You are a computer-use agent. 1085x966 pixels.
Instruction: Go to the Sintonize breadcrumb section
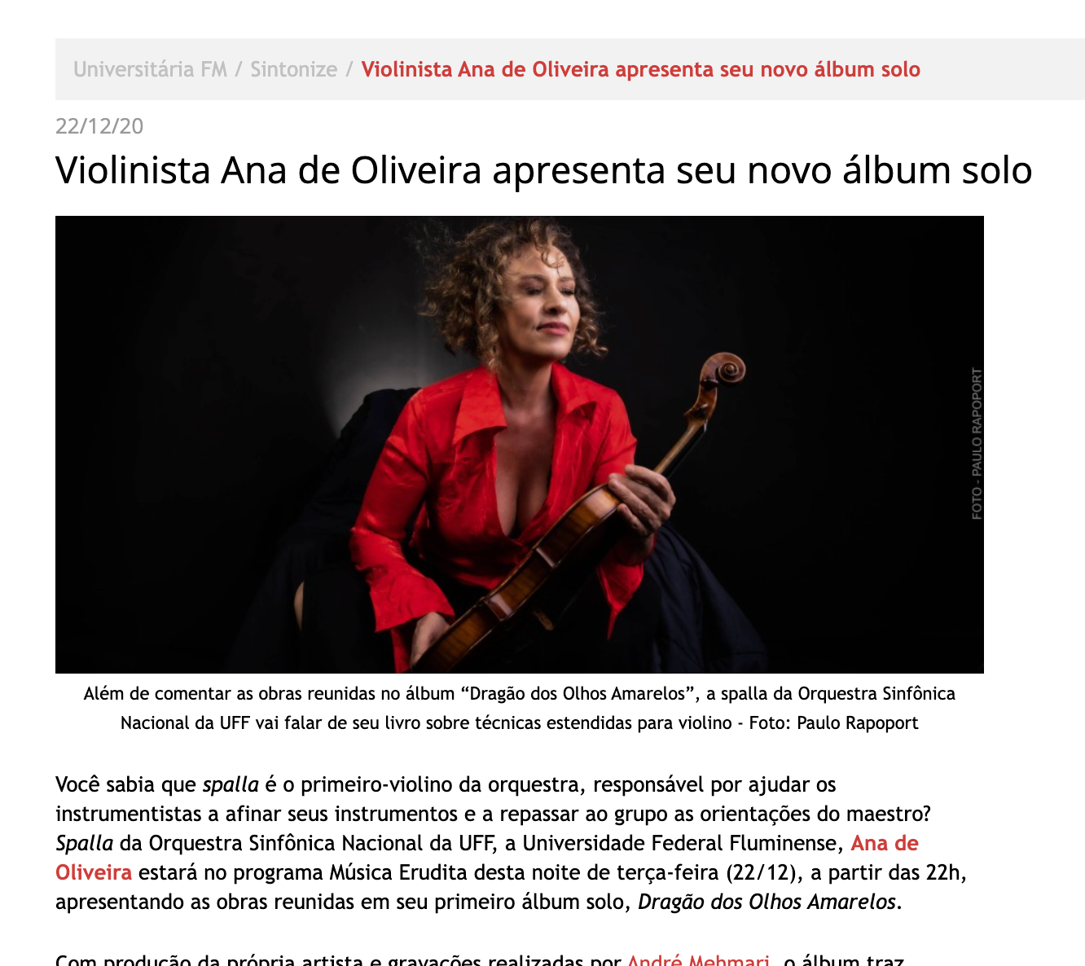point(293,69)
